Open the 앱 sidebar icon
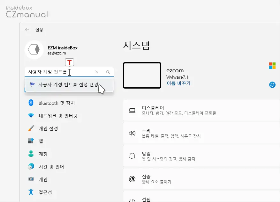 [30, 141]
